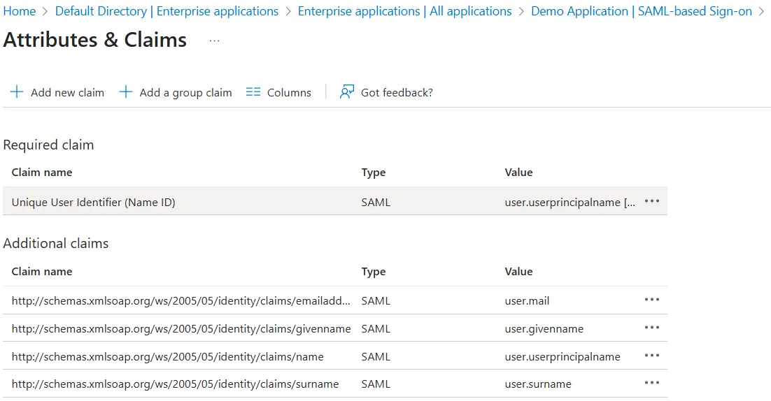Select the identity/claims/name claim name

click(168, 356)
